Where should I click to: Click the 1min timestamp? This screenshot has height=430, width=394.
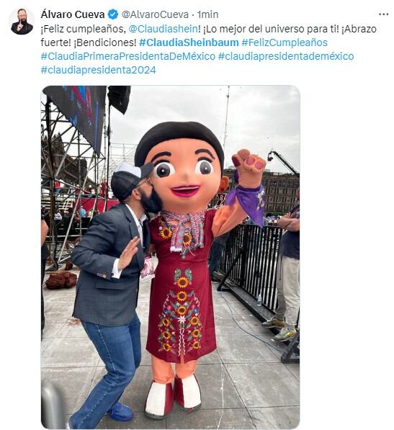click(x=207, y=14)
